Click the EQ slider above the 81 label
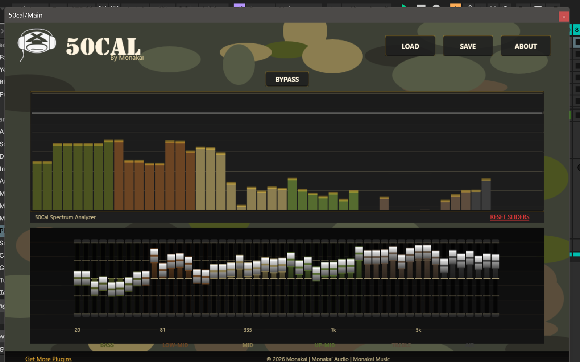580x362 pixels. (163, 270)
